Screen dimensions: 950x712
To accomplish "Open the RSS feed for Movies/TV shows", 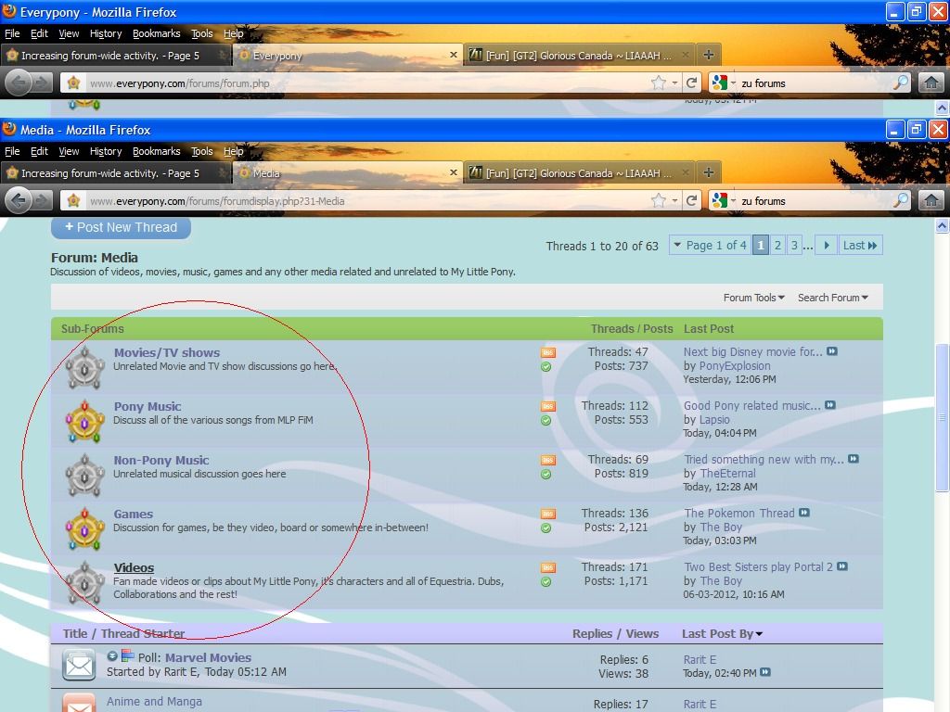I will coord(548,352).
